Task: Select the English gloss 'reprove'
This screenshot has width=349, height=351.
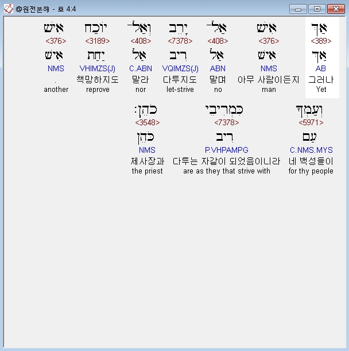Action: point(98,90)
